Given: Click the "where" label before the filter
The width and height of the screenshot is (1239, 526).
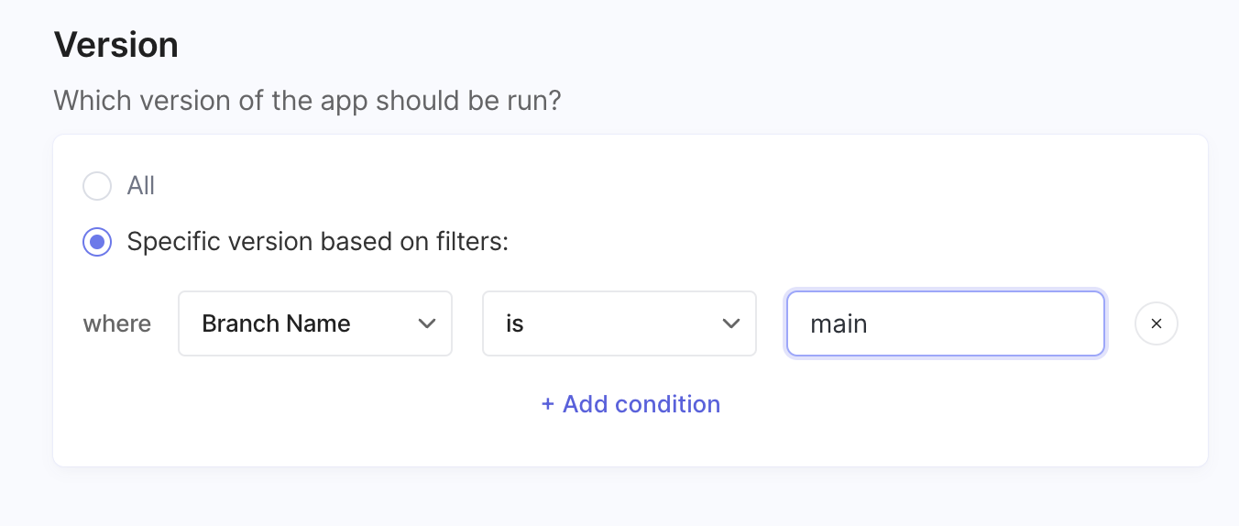Looking at the screenshot, I should [117, 323].
